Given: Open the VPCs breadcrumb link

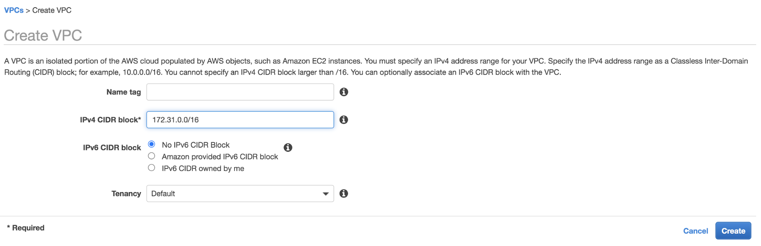Looking at the screenshot, I should click(13, 10).
